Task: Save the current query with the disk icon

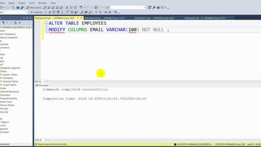Action: [18, 7]
